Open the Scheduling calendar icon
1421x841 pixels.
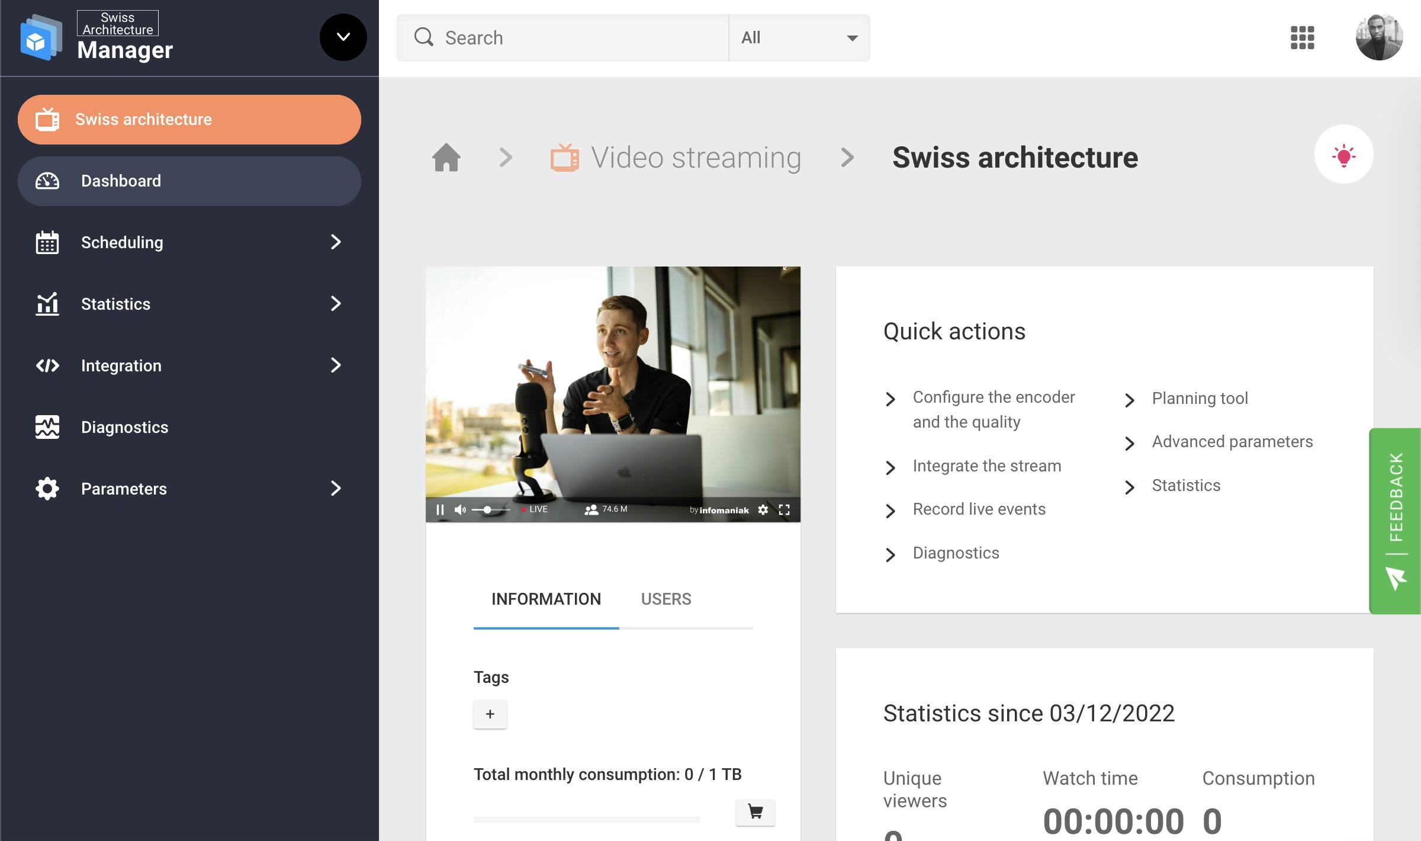click(47, 242)
